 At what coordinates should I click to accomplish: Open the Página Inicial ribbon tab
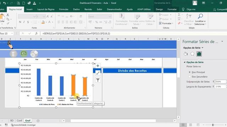point(15,10)
